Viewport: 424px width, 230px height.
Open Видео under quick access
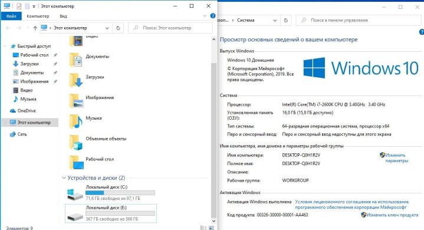pyautogui.click(x=26, y=90)
